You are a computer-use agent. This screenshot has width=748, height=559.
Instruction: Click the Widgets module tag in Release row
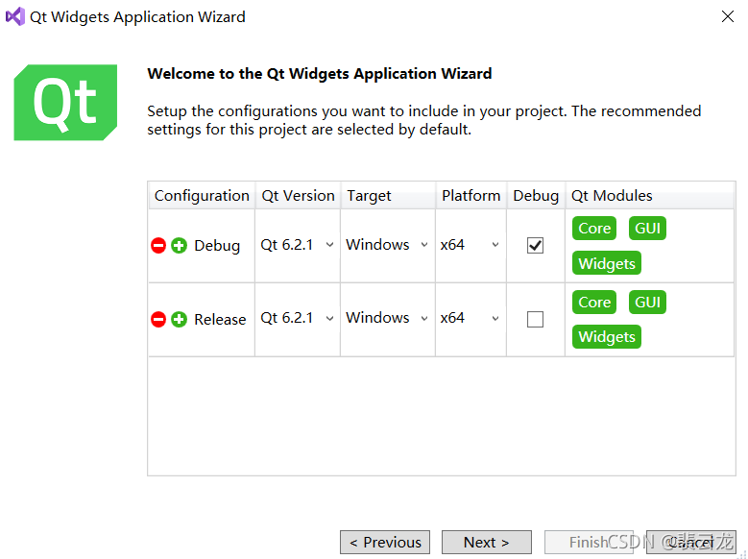pyautogui.click(x=607, y=336)
